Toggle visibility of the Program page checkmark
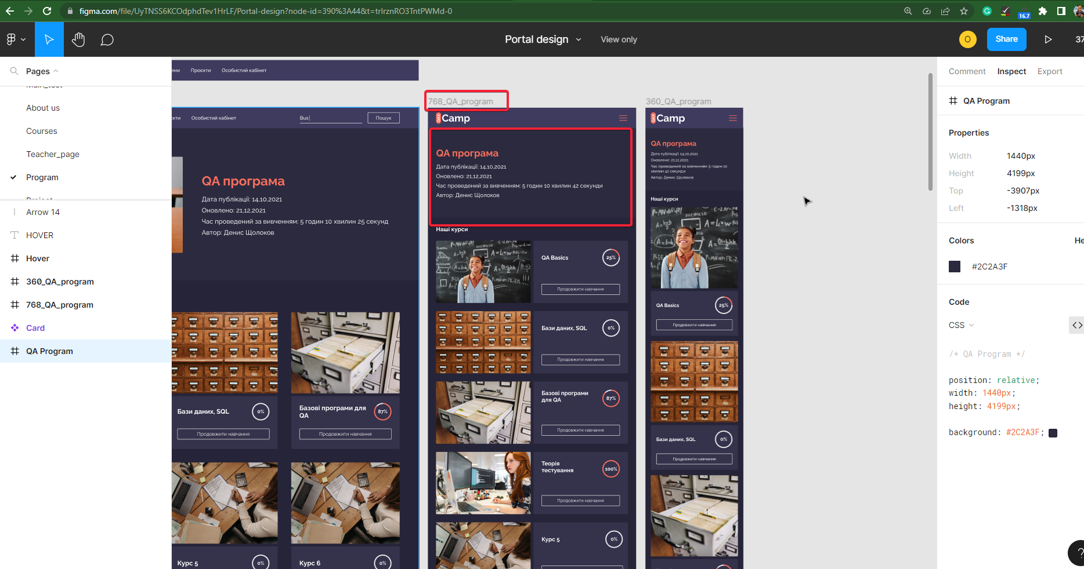 pos(13,177)
